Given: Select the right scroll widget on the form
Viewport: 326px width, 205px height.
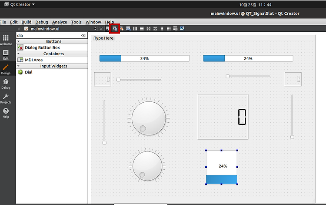Looking at the screenshot, I should point(293,79).
